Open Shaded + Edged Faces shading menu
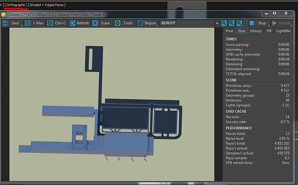The width and height of the screenshot is (298, 185). coord(47,5)
